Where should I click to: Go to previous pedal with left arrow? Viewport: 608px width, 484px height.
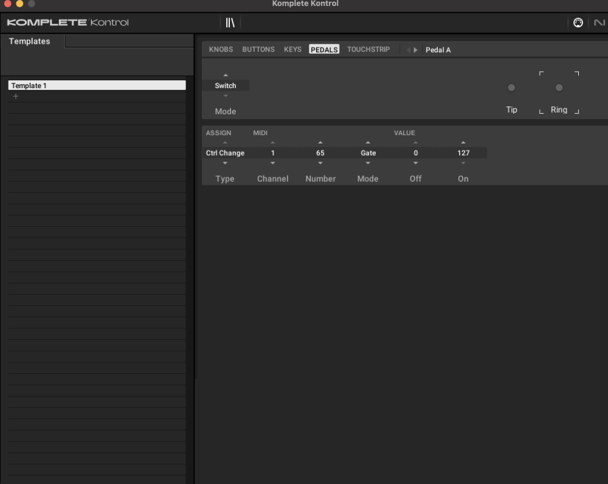pos(409,50)
